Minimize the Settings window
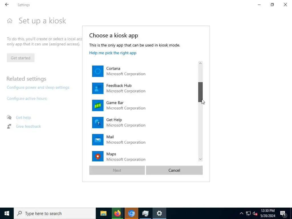 (x=259, y=5)
